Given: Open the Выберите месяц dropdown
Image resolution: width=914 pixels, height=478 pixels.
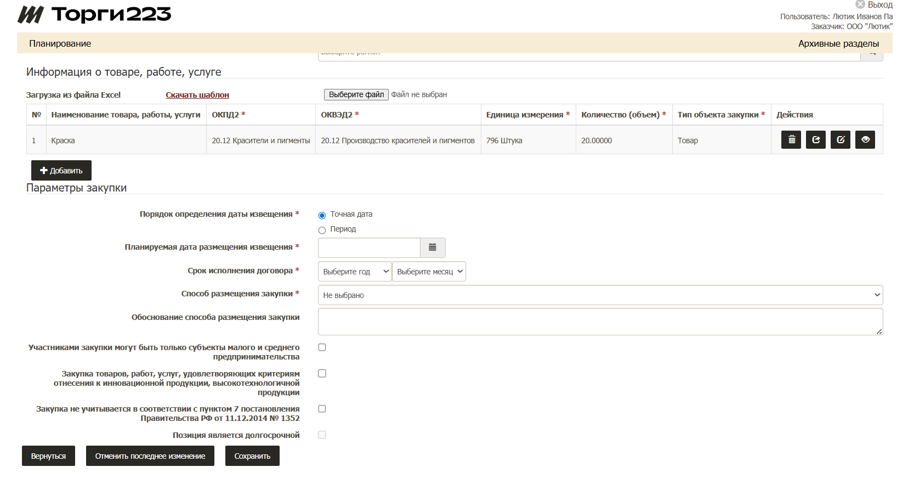Looking at the screenshot, I should tap(429, 272).
